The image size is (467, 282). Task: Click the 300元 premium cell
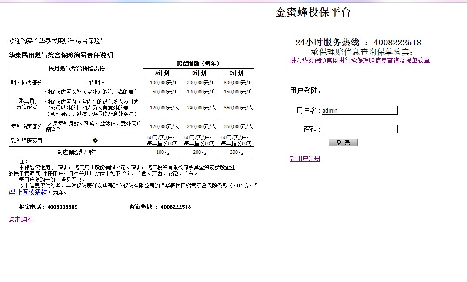pos(236,153)
